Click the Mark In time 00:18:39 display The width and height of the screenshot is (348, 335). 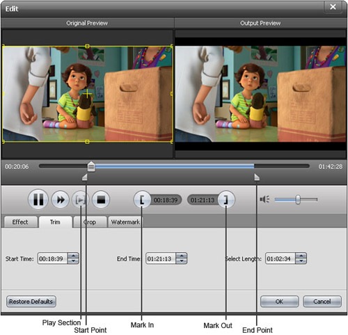166,200
